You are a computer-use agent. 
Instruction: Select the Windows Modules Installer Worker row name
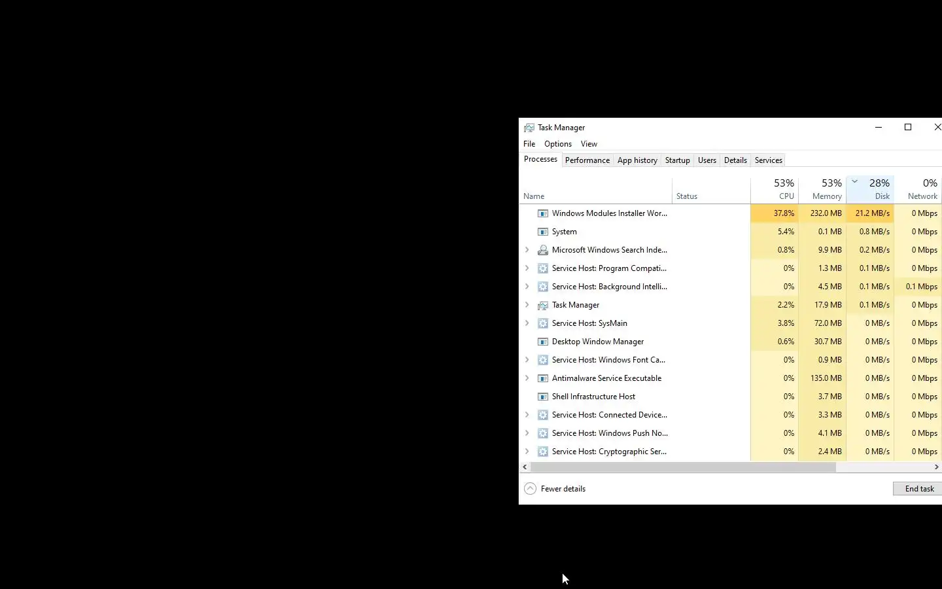(610, 213)
